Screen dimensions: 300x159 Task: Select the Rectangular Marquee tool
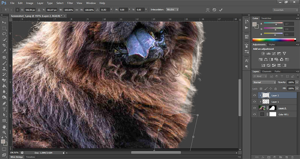pyautogui.click(x=4, y=28)
